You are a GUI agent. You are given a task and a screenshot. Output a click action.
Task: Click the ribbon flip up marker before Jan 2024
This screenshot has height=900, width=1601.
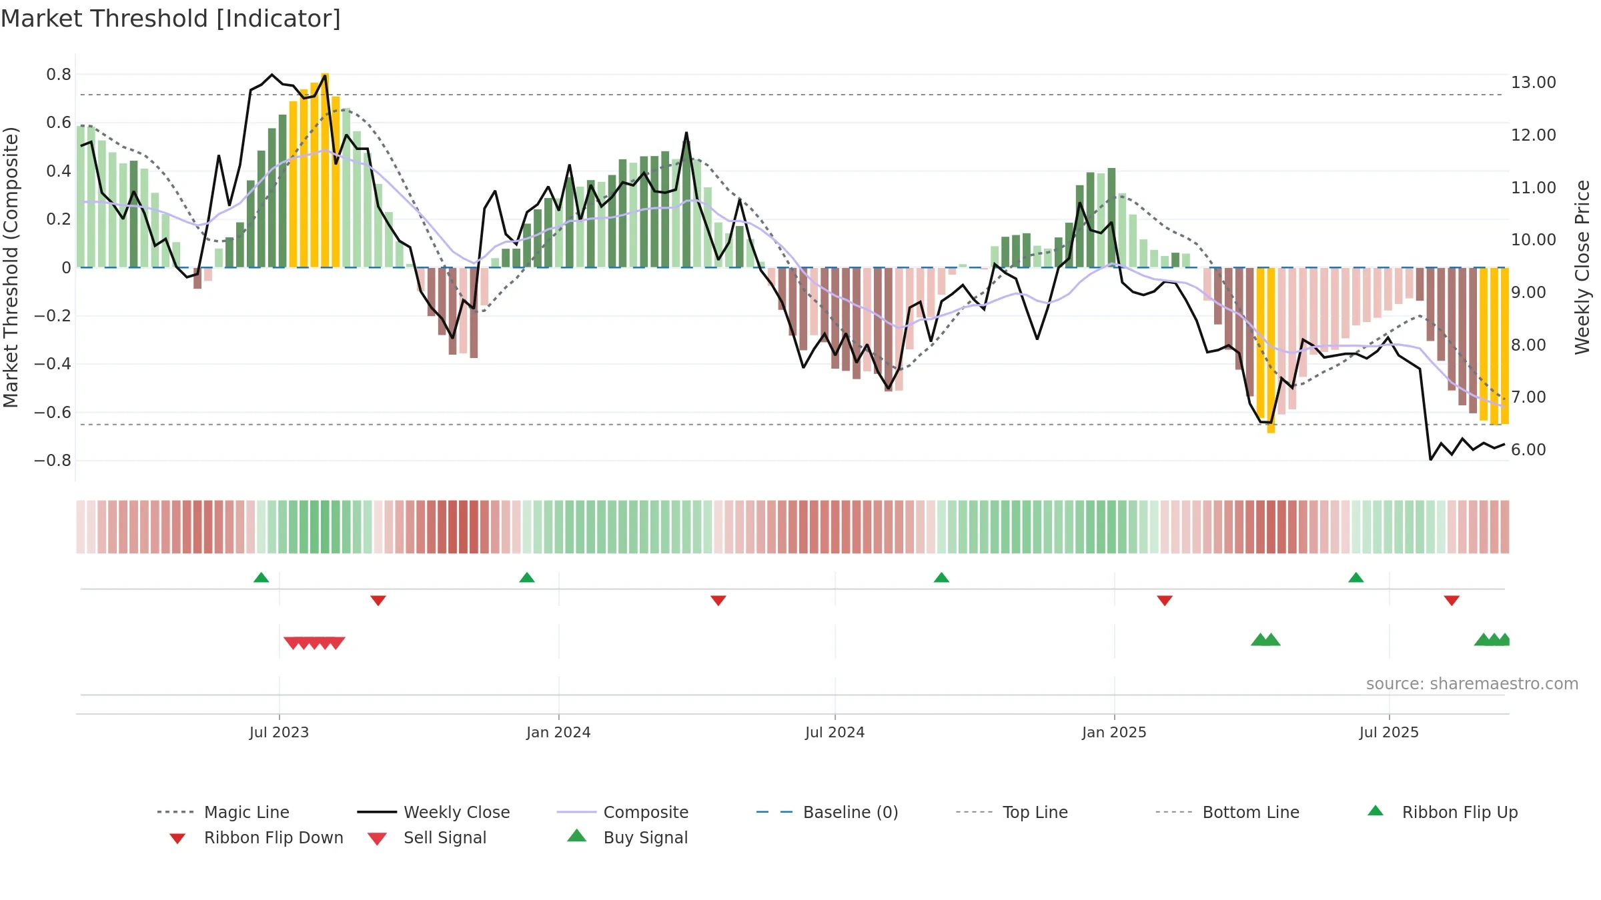[x=527, y=577]
